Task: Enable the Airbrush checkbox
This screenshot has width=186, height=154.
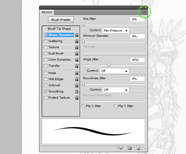Action: click(46, 85)
